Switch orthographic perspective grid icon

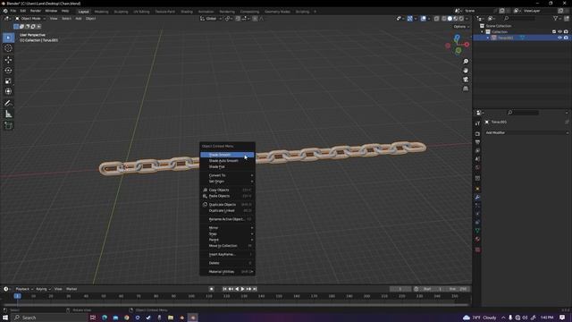(x=466, y=89)
